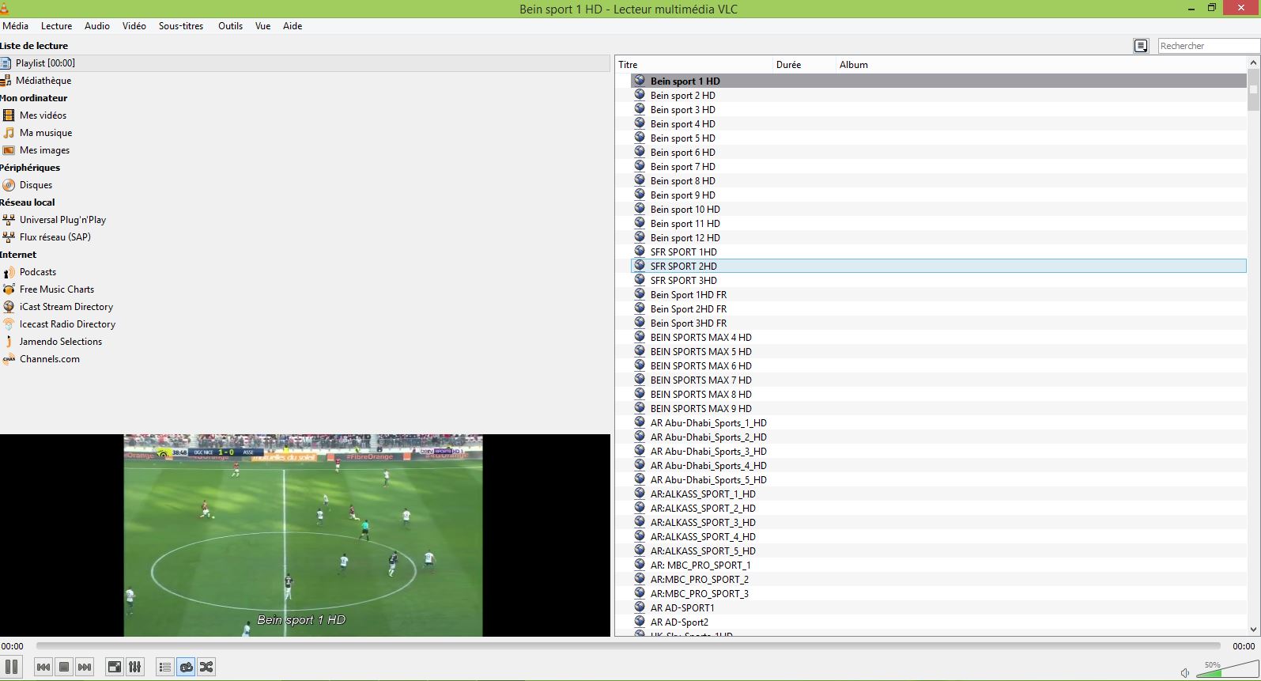Open Icecast Radio Directory
The height and width of the screenshot is (681, 1261).
[x=67, y=324]
